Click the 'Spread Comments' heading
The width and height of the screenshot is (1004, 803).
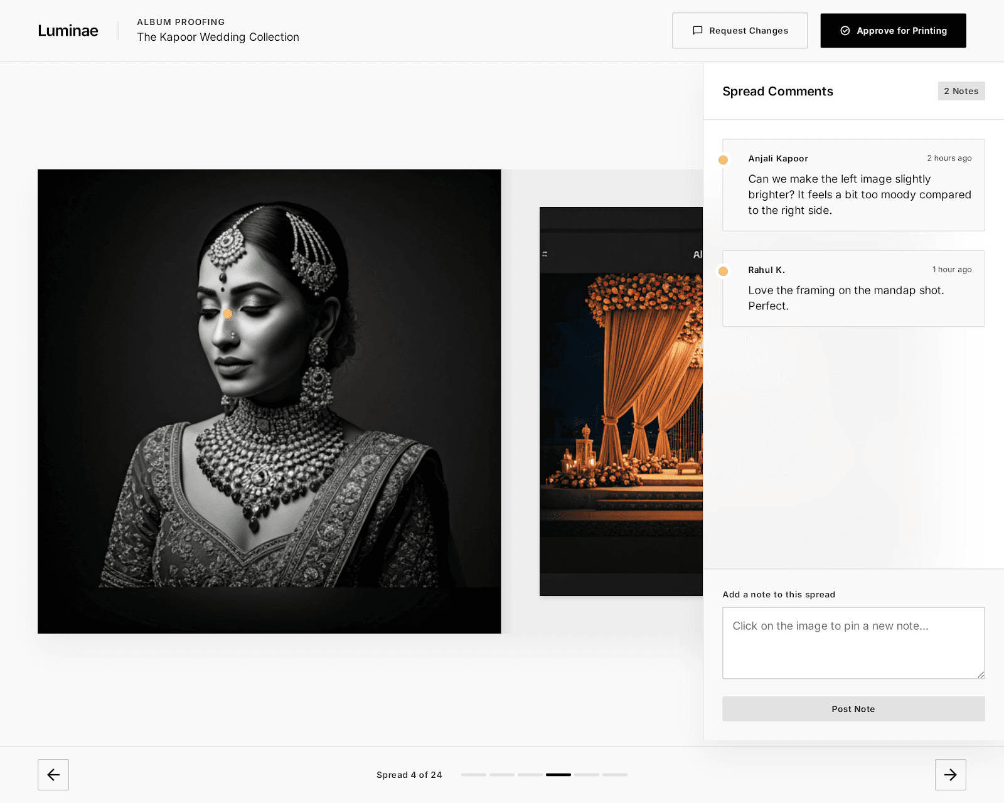click(x=777, y=92)
